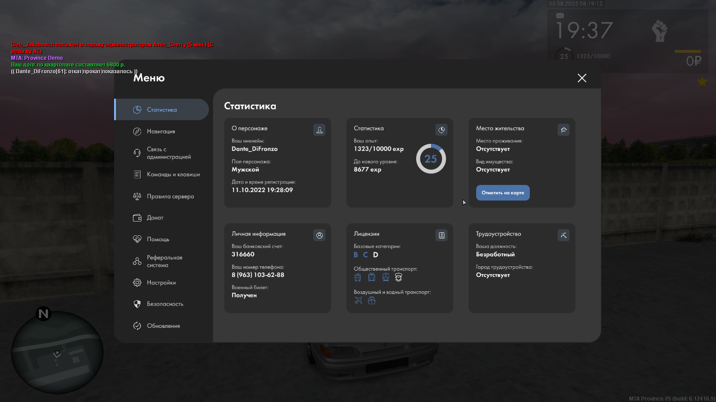Click the level 25 circular progress ring

(x=431, y=159)
